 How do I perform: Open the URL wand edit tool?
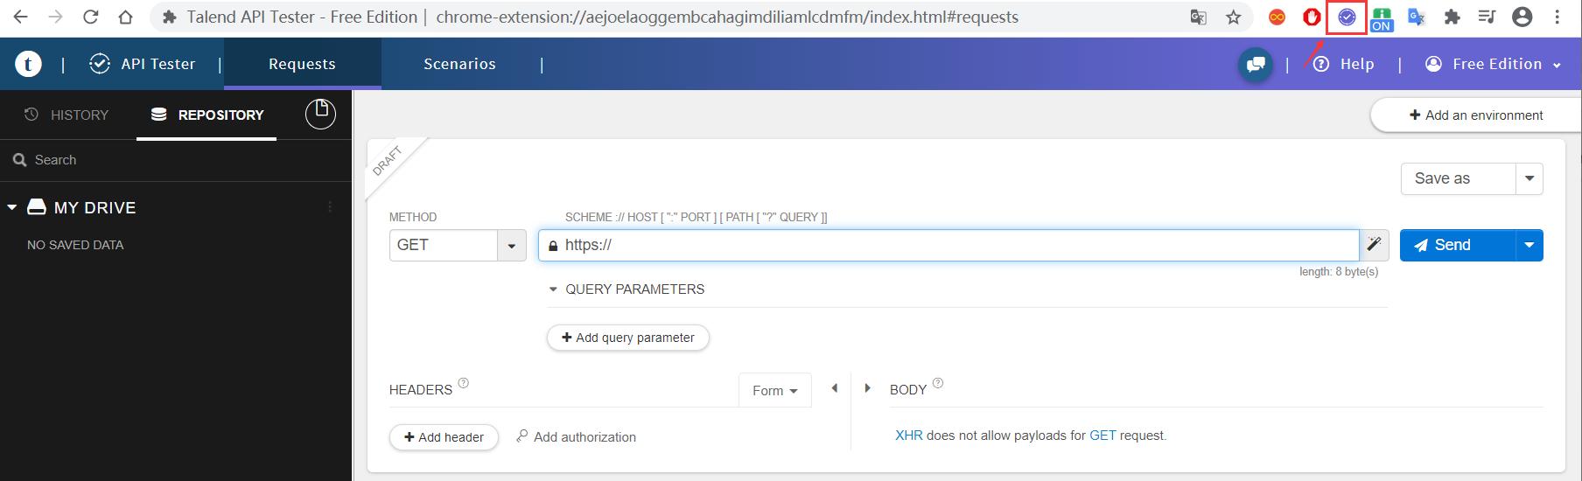click(x=1374, y=245)
